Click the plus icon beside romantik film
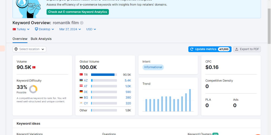Viewport: 271px width, 135px height. (82, 23)
